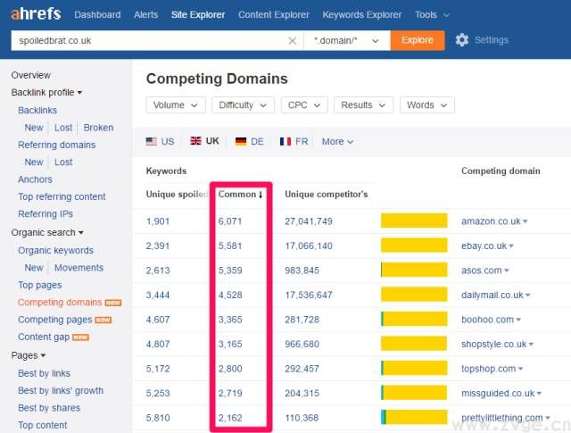Switch to Keywords Explorer tab

pyautogui.click(x=362, y=15)
